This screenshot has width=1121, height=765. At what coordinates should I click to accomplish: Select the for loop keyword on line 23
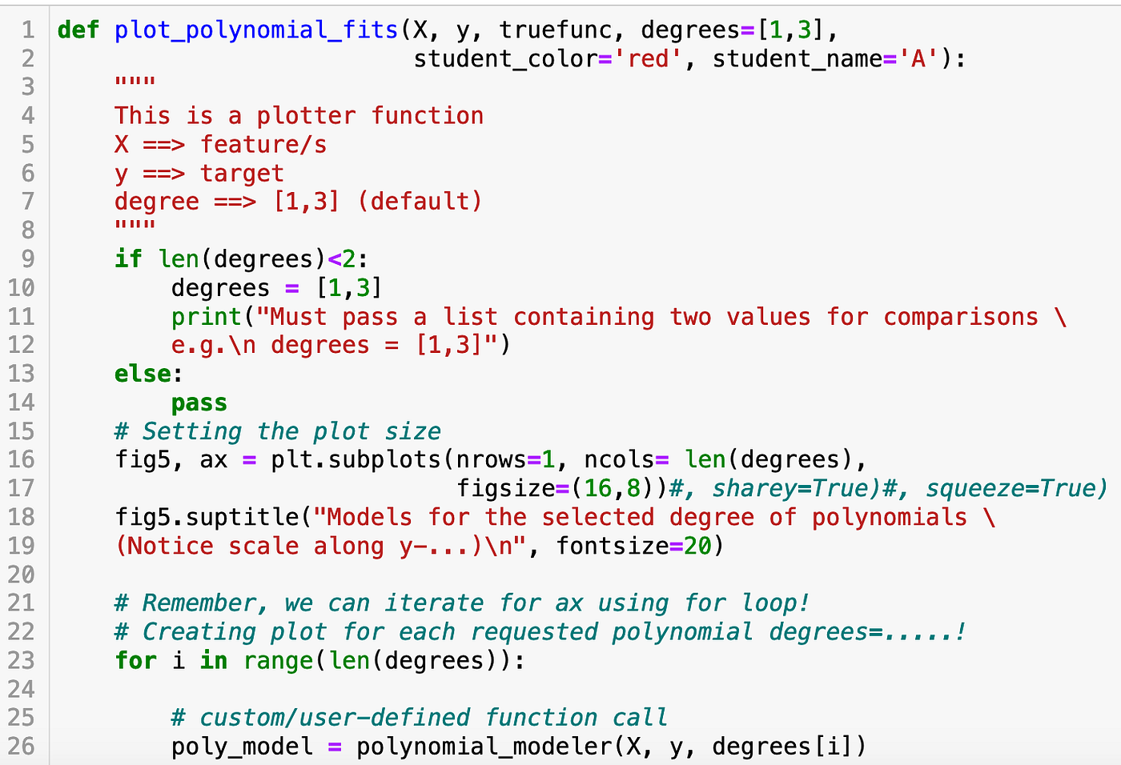[135, 661]
